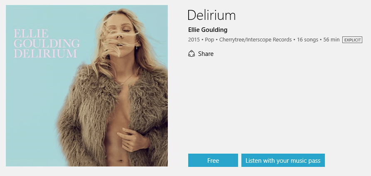Select the Pop genre text
This screenshot has height=176, width=371.
(209, 40)
